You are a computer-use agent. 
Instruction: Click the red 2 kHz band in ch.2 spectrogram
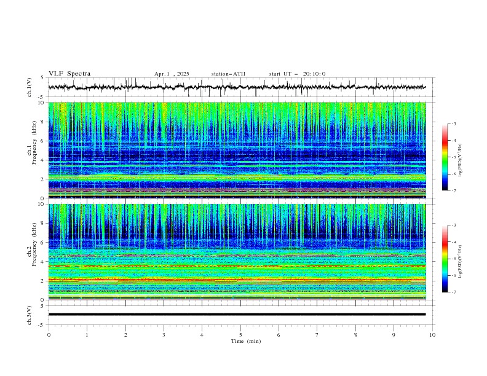[x=237, y=280]
